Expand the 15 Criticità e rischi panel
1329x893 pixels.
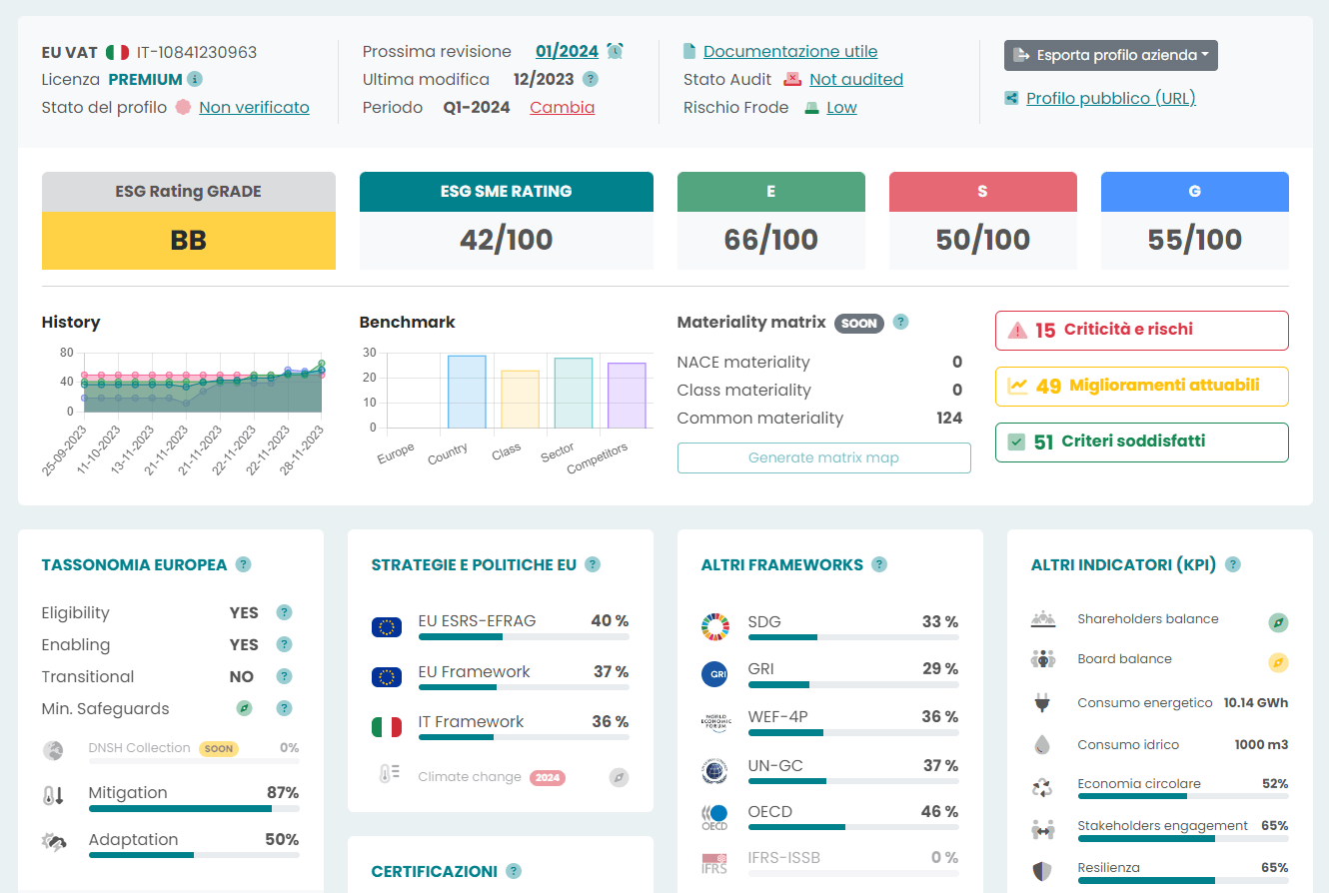pos(1141,330)
